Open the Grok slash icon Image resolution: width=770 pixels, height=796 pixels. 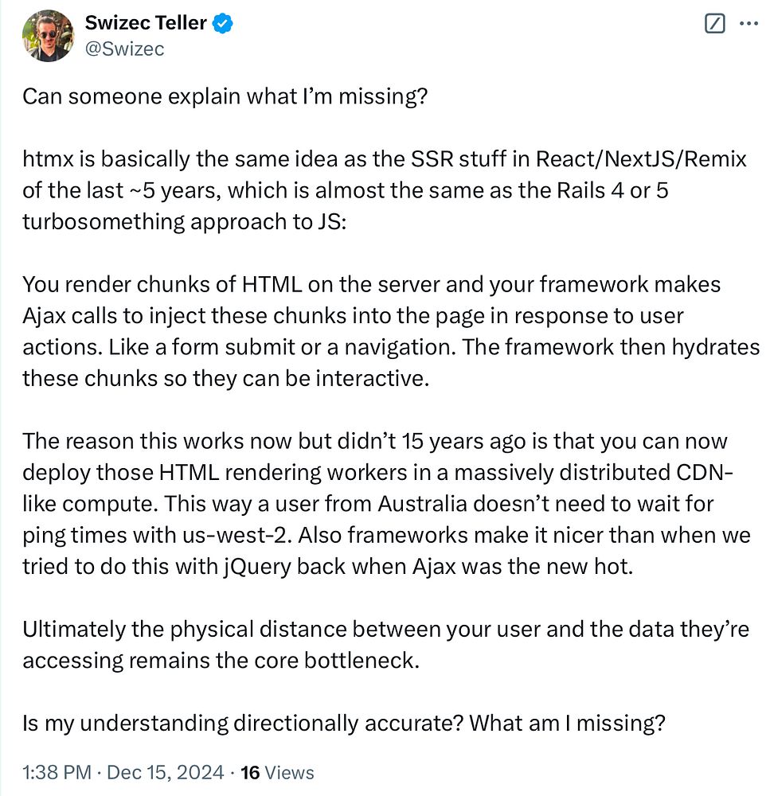(714, 25)
